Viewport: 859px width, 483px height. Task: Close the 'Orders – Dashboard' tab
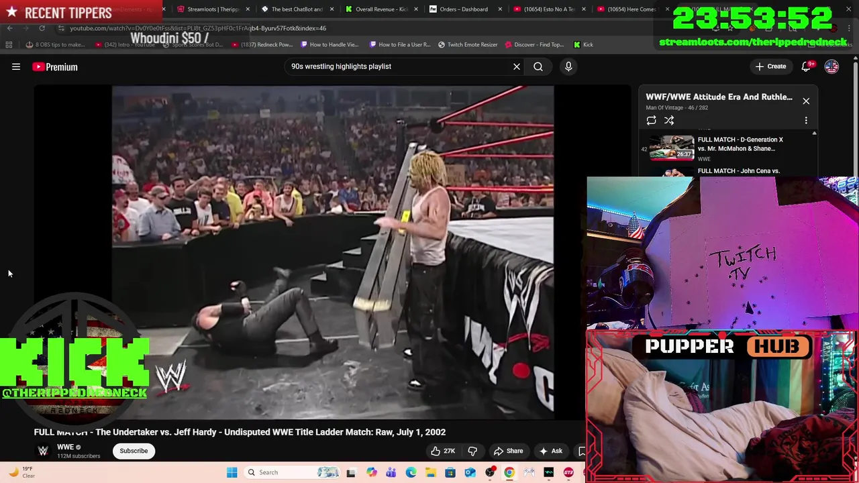pos(499,9)
